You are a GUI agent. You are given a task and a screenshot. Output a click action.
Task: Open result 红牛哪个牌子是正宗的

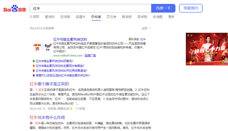click(49, 84)
